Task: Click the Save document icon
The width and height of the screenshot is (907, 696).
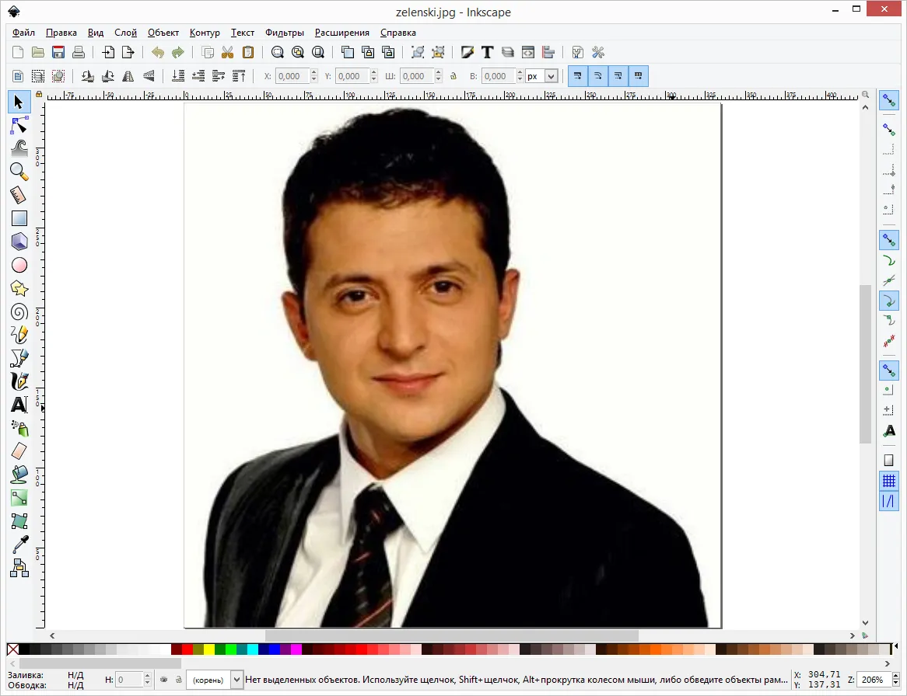Action: [x=58, y=53]
